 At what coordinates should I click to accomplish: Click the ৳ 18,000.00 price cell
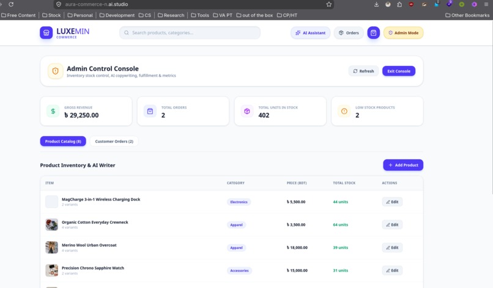coord(297,248)
